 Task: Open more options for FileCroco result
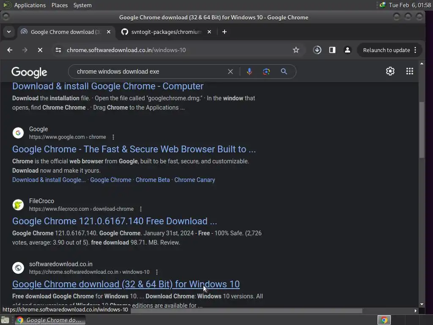pyautogui.click(x=141, y=209)
